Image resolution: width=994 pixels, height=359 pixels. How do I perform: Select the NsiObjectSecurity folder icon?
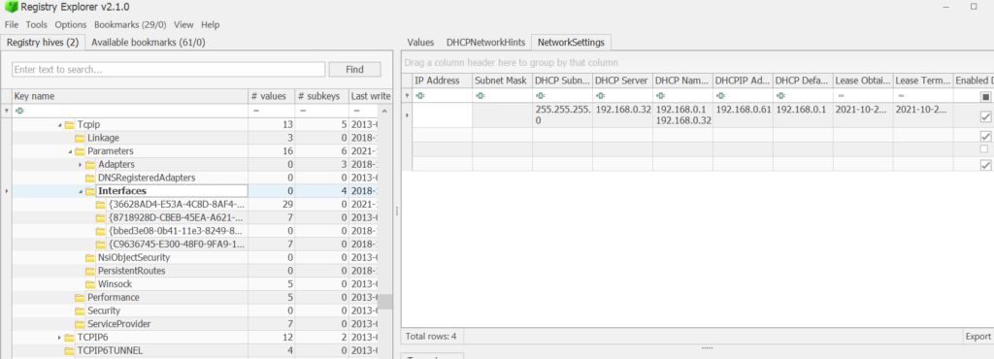(90, 258)
